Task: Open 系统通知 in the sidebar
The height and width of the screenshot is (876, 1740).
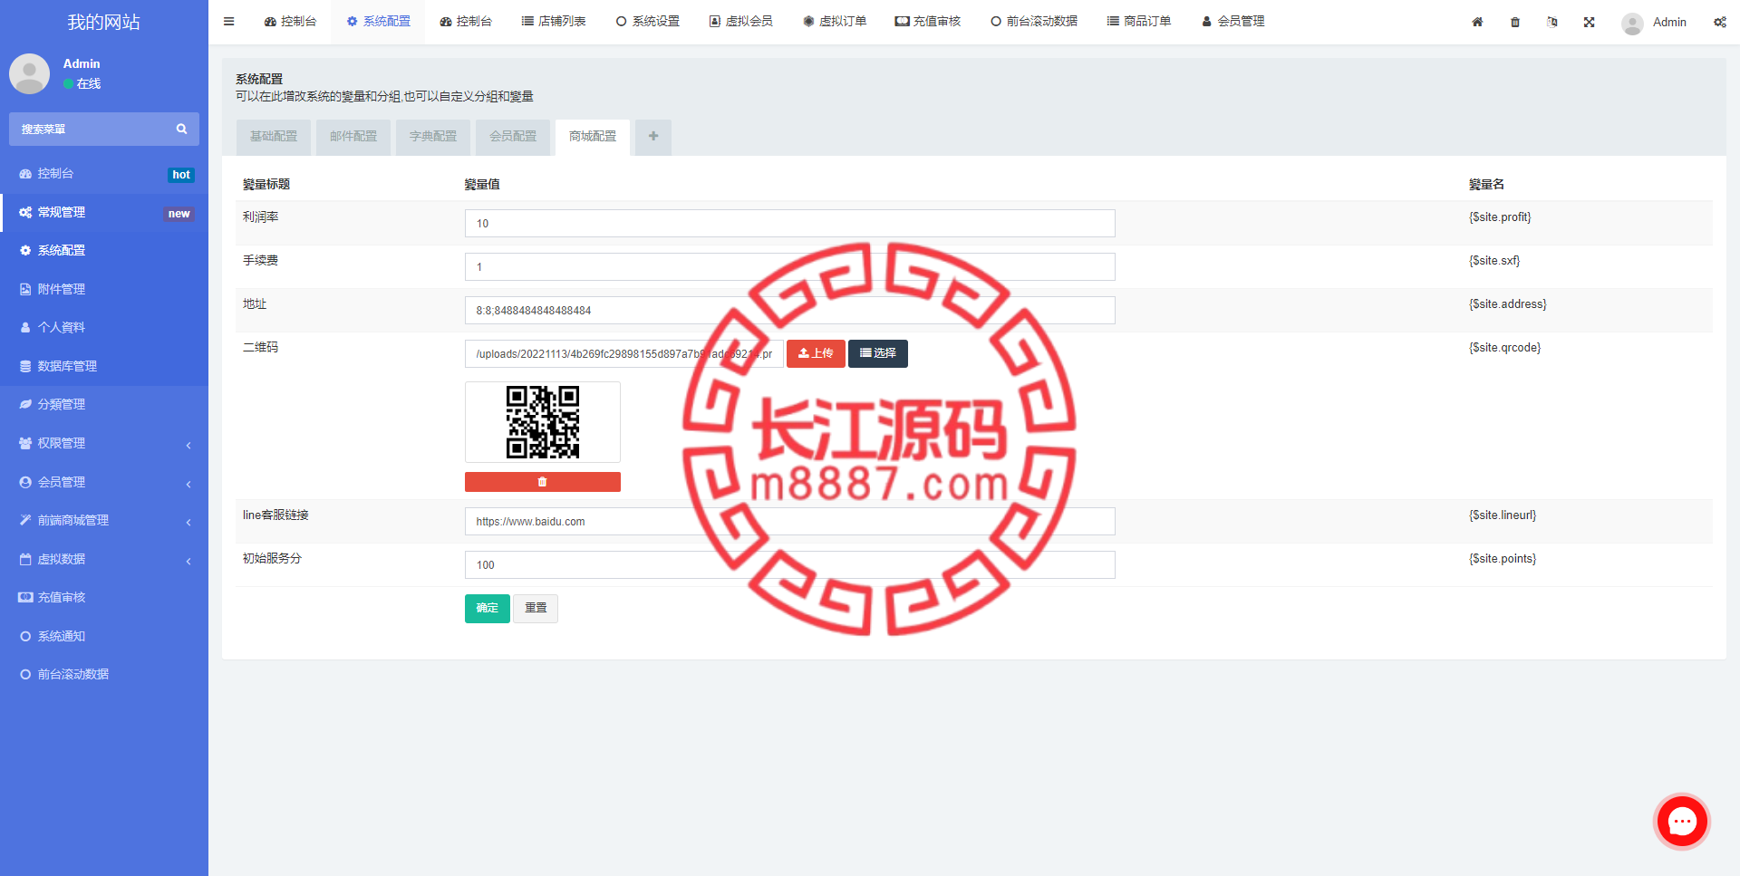Action: pyautogui.click(x=104, y=636)
